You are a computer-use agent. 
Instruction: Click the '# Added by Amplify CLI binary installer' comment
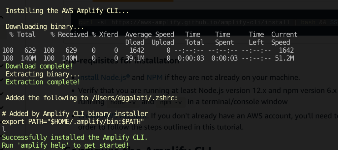click(75, 113)
